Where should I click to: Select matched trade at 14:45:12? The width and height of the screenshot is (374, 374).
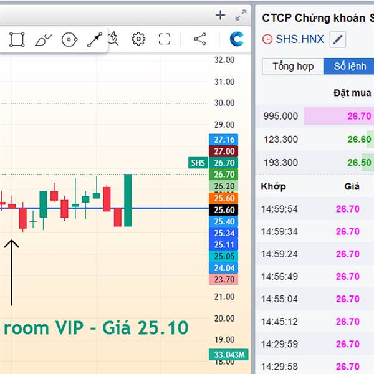pos(315,322)
